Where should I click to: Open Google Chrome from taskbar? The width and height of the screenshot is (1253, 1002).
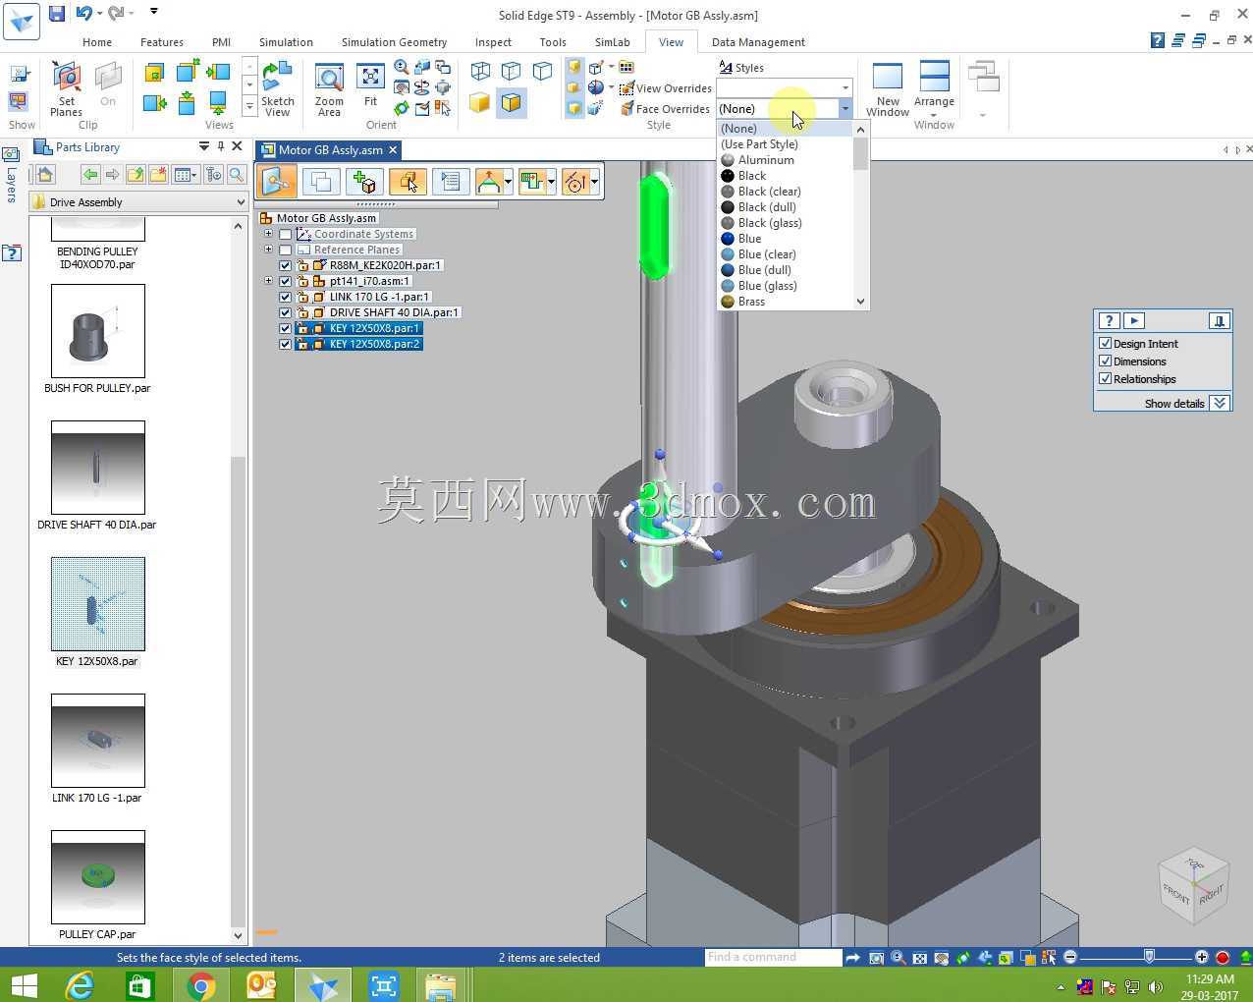tap(200, 985)
